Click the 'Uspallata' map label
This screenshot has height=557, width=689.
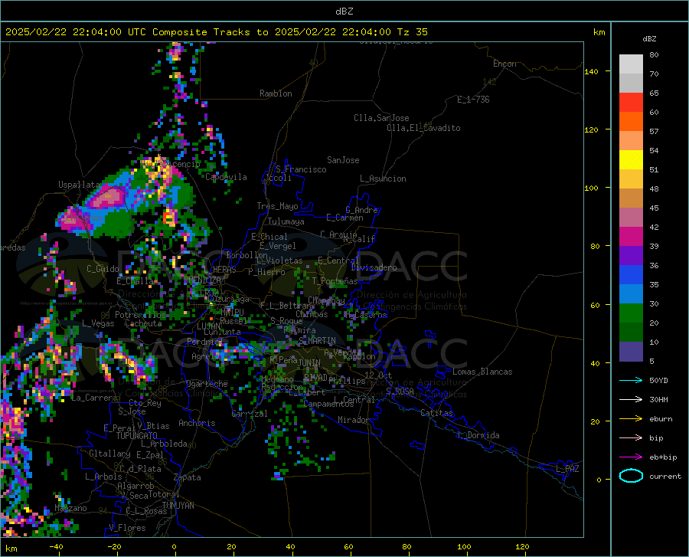[79, 185]
